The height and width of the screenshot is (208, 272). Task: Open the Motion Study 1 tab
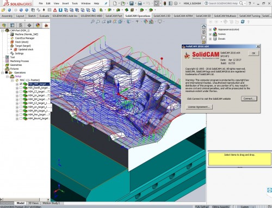tap(51, 203)
